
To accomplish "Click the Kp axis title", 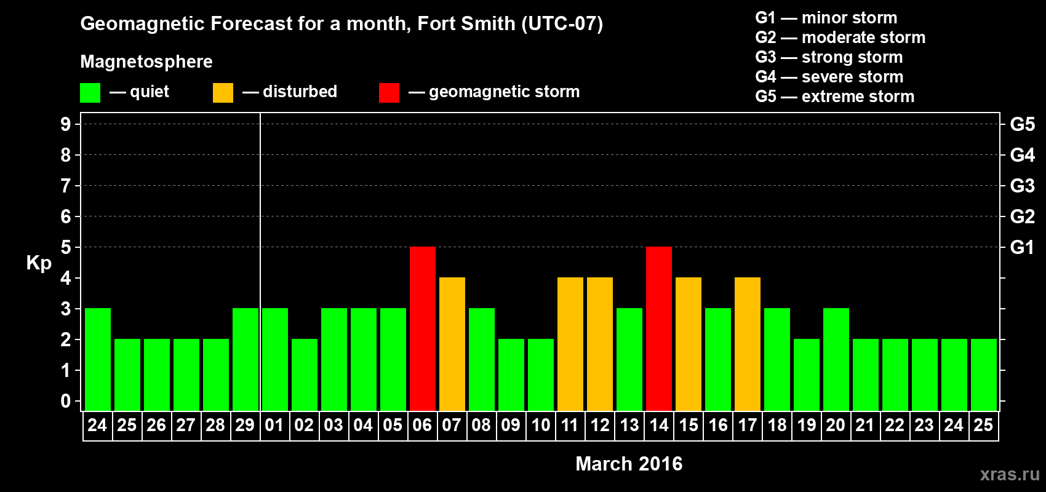I will point(39,263).
